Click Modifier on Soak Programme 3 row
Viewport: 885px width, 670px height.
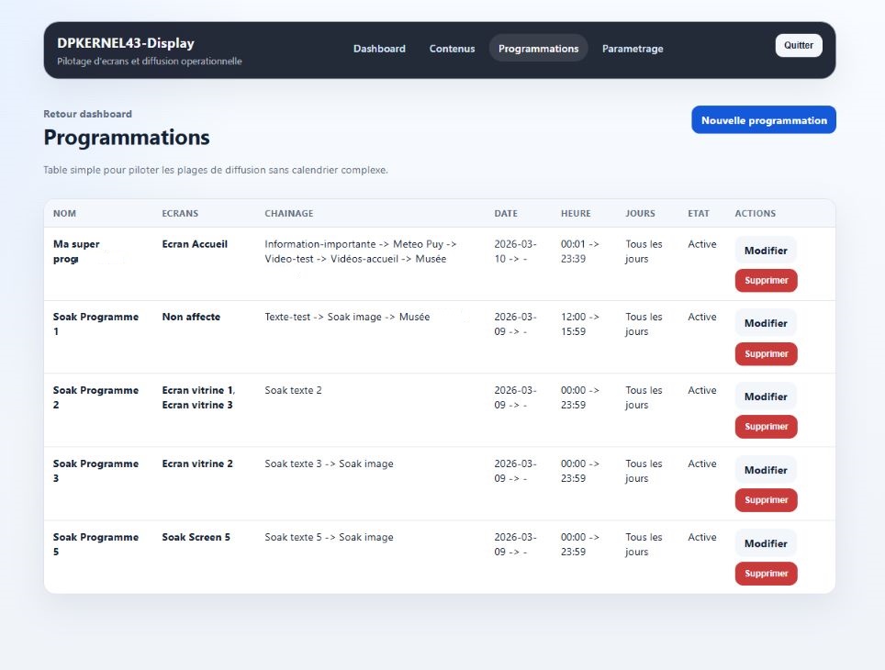pos(765,470)
